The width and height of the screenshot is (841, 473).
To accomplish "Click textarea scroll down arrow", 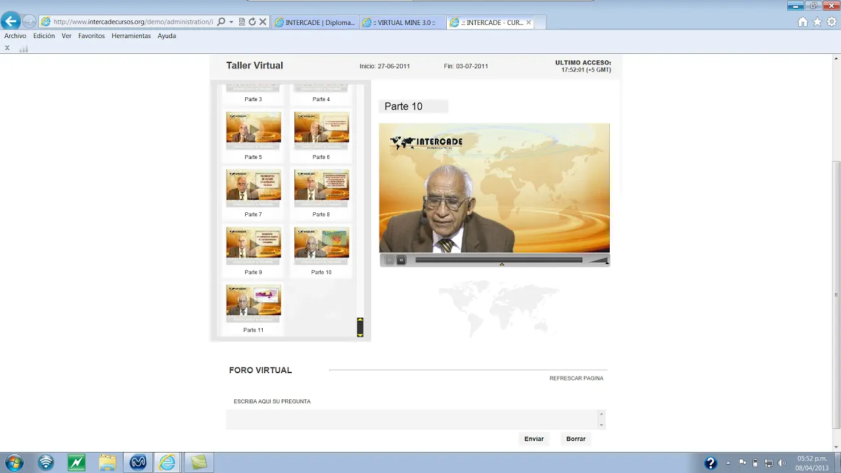I will point(601,425).
